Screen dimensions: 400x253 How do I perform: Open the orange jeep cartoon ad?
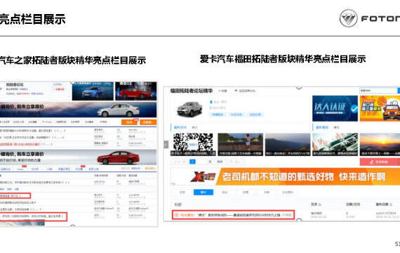pyautogui.click(x=380, y=108)
